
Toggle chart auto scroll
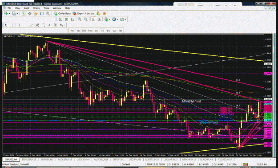[x=93, y=19]
